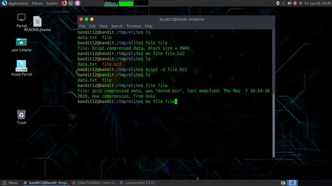Open the Places menu in top panel

[37, 4]
